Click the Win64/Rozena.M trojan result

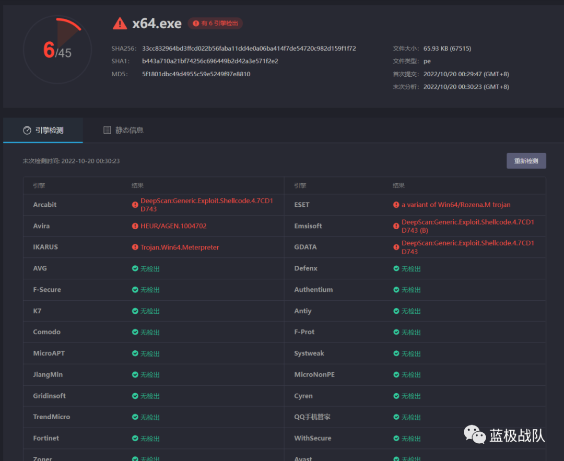coord(456,205)
